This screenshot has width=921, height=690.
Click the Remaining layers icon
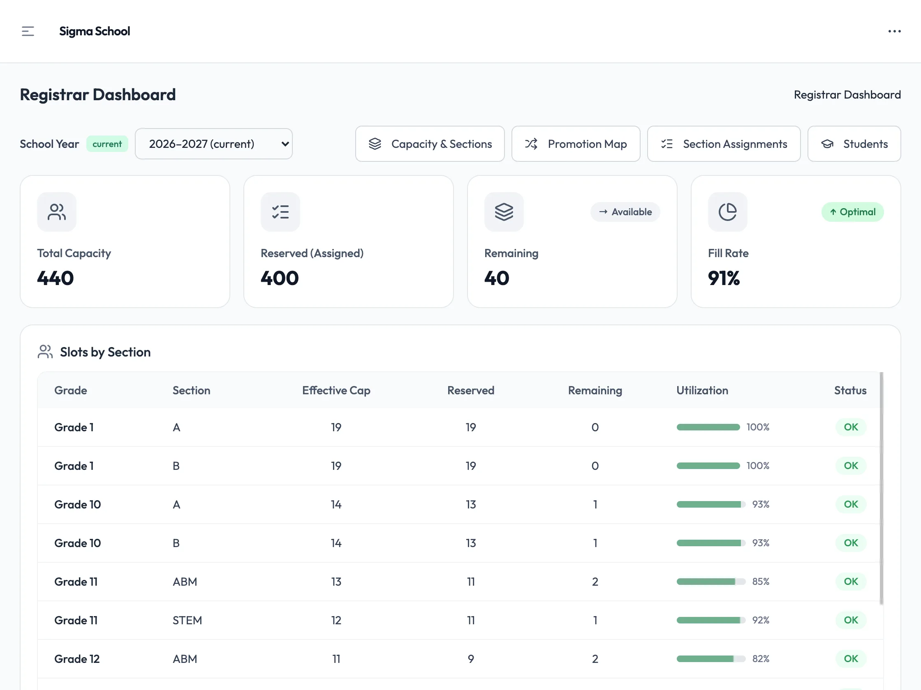(504, 212)
